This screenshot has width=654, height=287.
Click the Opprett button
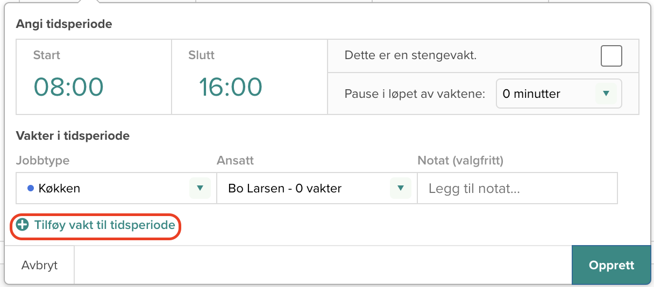point(612,265)
